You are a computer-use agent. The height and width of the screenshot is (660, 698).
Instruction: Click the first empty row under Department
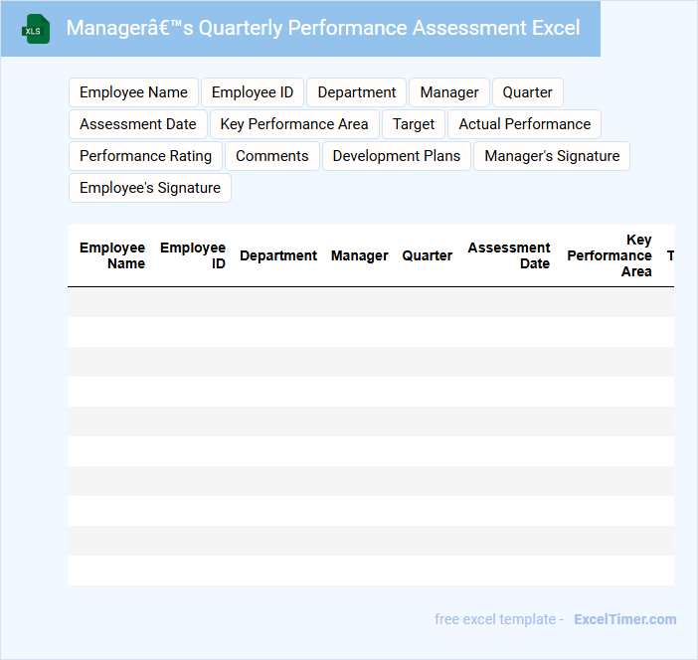point(278,302)
